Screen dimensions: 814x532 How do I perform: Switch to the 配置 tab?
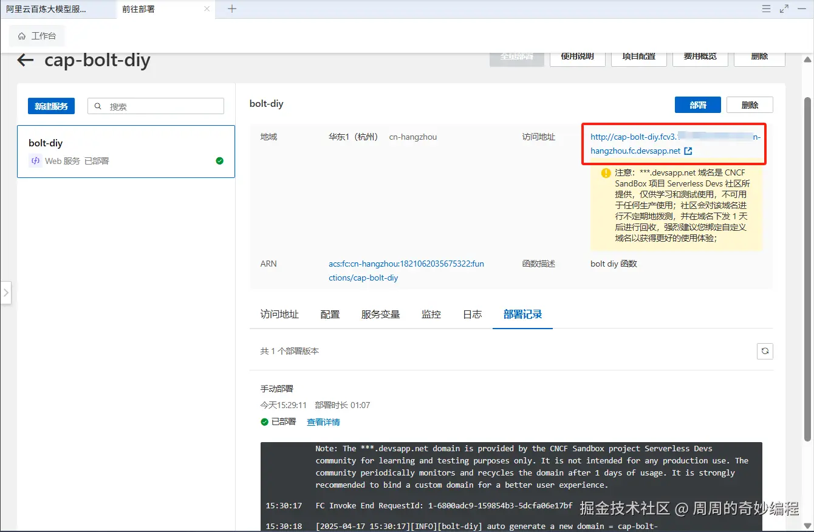(x=330, y=314)
